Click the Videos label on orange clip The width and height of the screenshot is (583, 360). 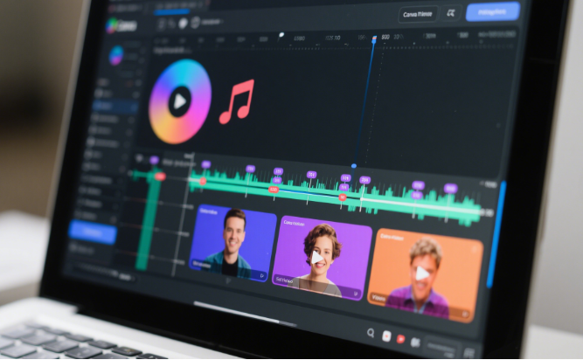coord(378,298)
